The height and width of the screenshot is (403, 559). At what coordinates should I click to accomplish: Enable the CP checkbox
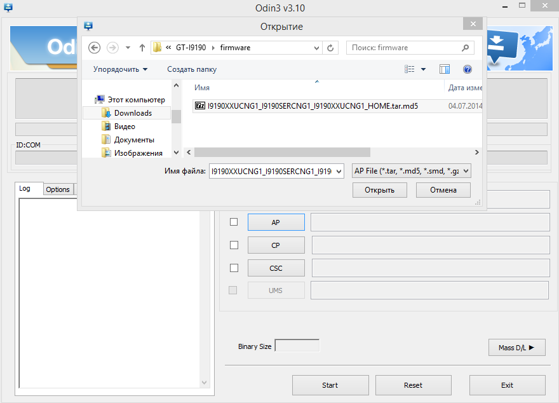point(234,245)
